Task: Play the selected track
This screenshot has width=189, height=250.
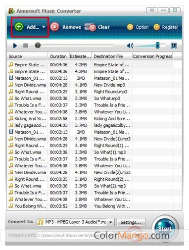Action: pos(15,46)
